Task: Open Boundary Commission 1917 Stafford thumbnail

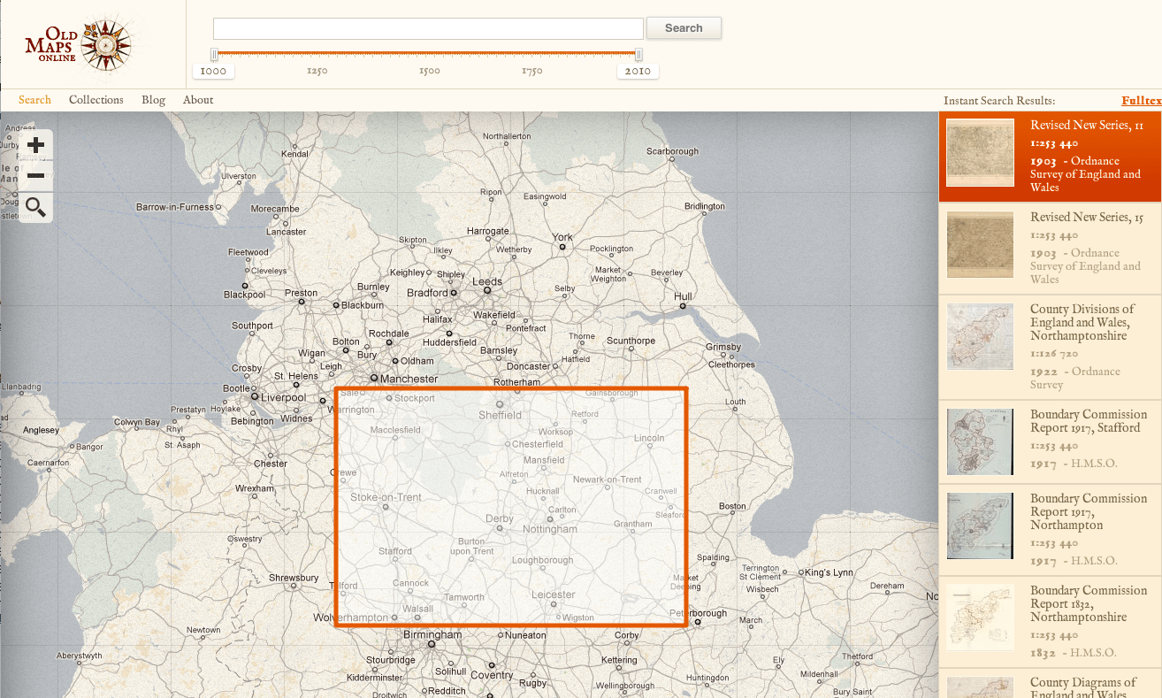Action: 980,441
